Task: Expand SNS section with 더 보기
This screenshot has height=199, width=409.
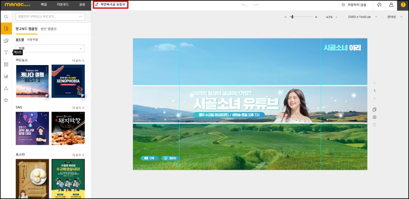Action: tap(78, 108)
